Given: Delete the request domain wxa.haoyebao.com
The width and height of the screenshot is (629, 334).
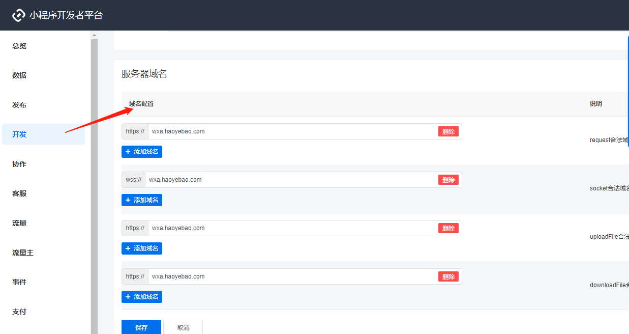Looking at the screenshot, I should [448, 131].
